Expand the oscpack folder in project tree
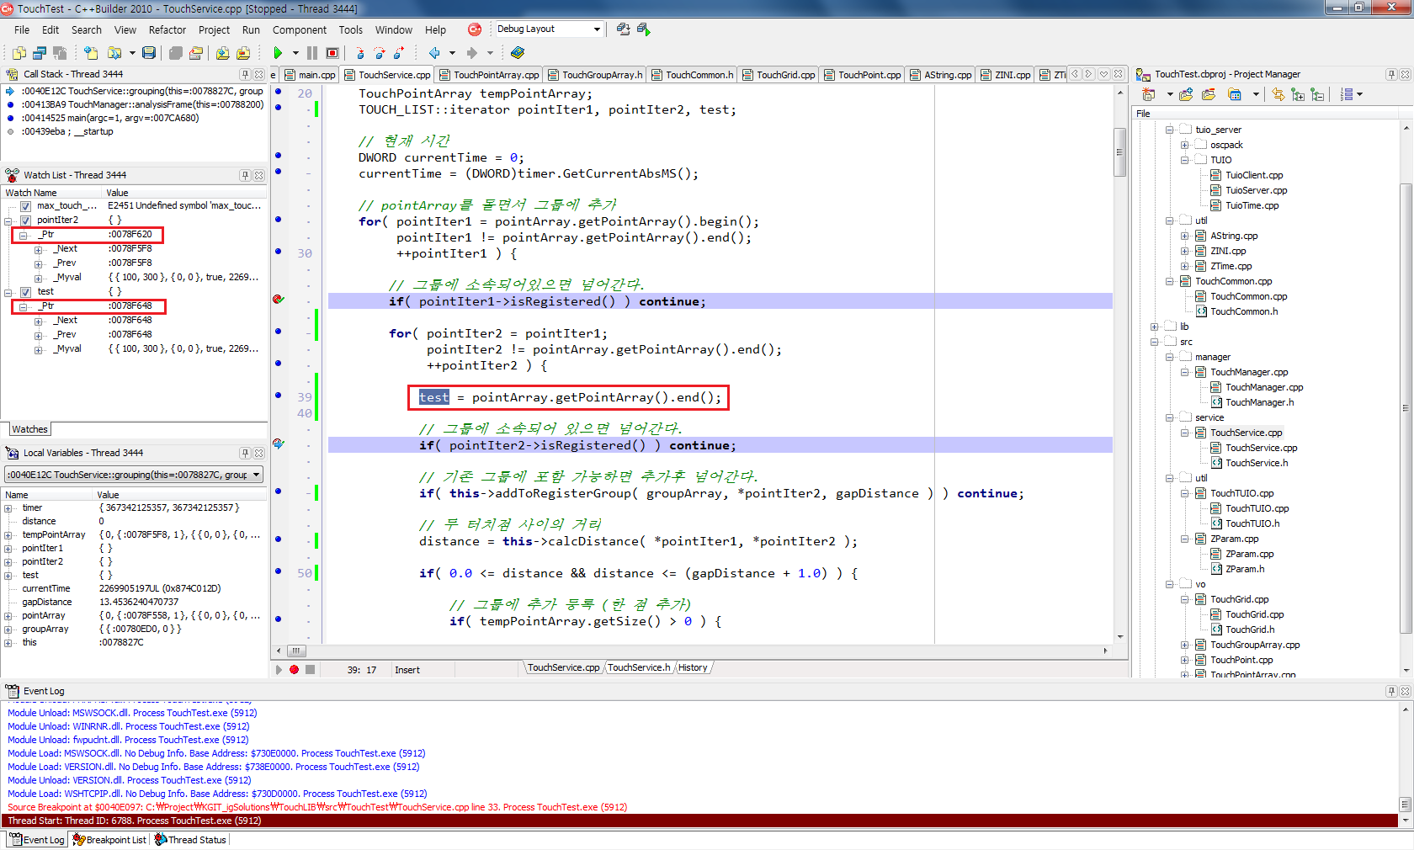Image resolution: width=1414 pixels, height=850 pixels. click(1184, 145)
